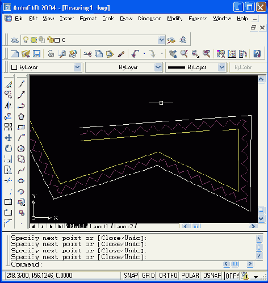This screenshot has width=268, height=283.
Task: Toggle the OSNAP status bar button
Action: click(x=212, y=276)
